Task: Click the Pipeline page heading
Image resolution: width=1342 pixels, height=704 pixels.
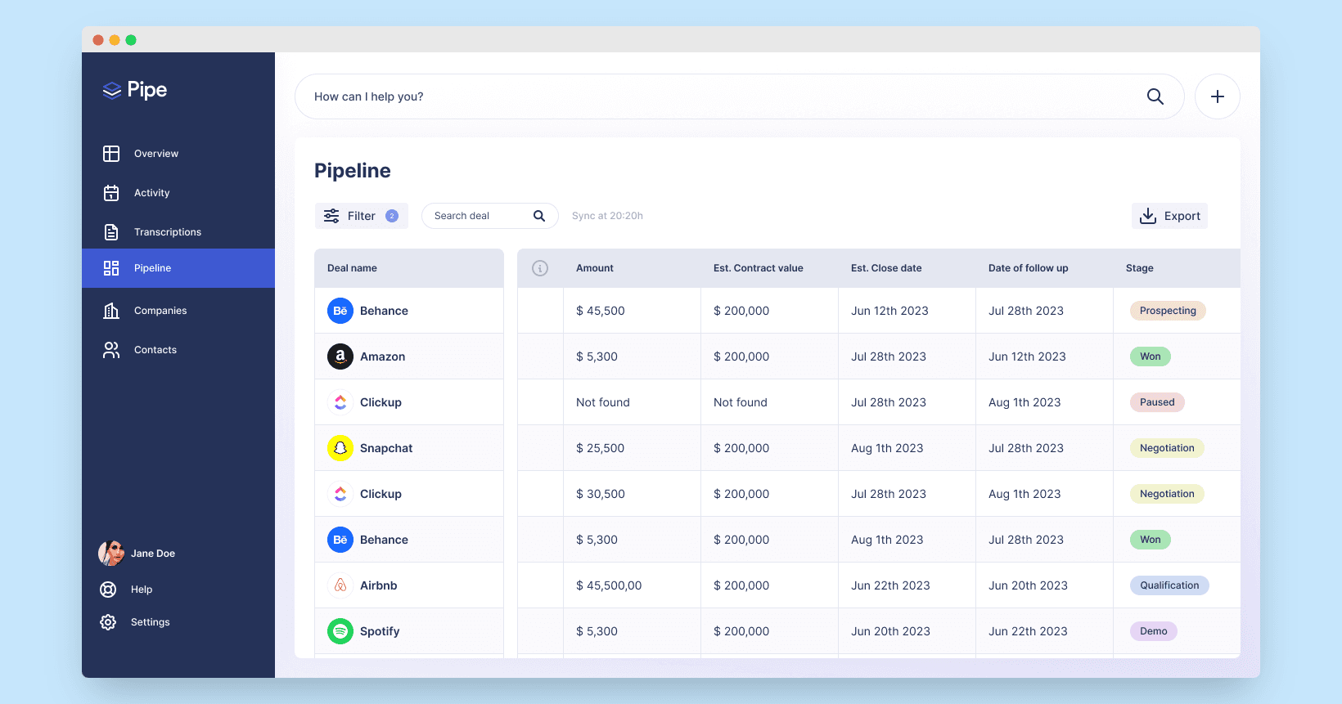Action: pyautogui.click(x=353, y=170)
